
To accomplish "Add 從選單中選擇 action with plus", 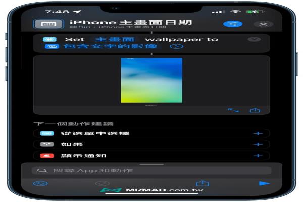I will [x=258, y=133].
